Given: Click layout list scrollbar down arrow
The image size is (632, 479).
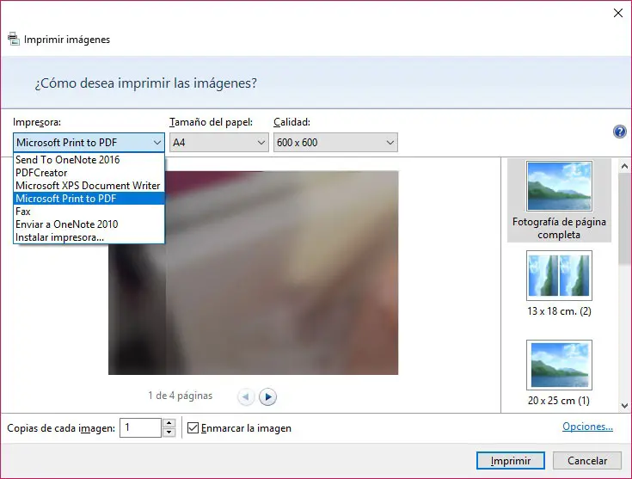Looking at the screenshot, I should [625, 406].
